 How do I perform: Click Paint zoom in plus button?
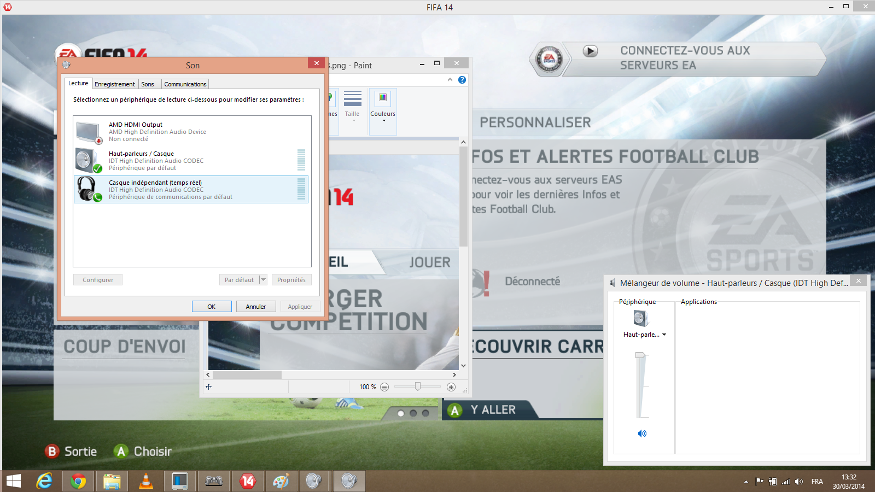(451, 387)
